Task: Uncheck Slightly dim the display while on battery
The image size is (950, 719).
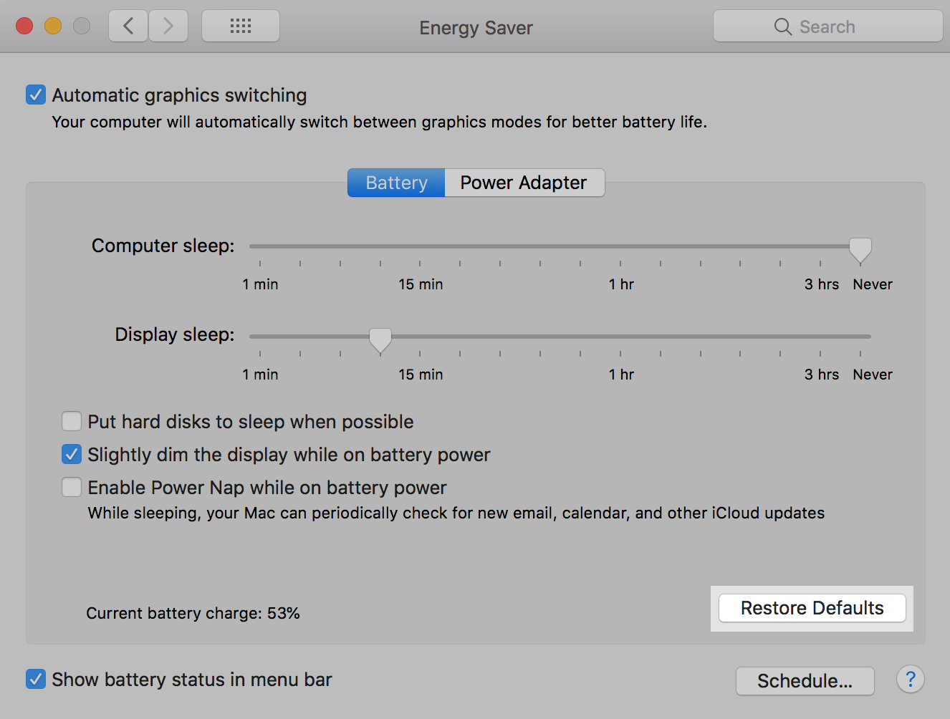Action: pyautogui.click(x=71, y=454)
